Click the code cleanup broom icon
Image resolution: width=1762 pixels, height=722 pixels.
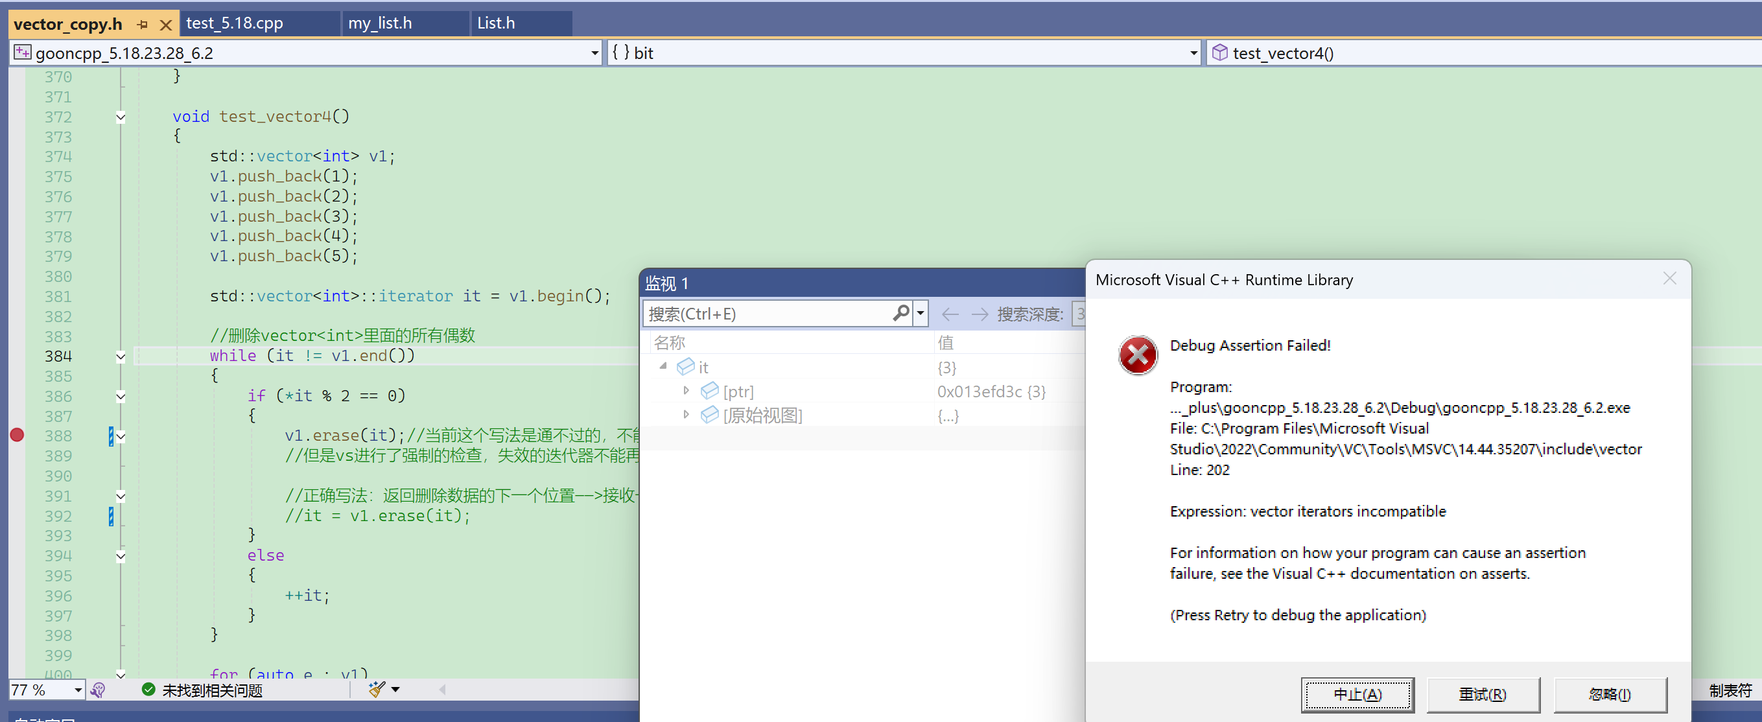376,689
